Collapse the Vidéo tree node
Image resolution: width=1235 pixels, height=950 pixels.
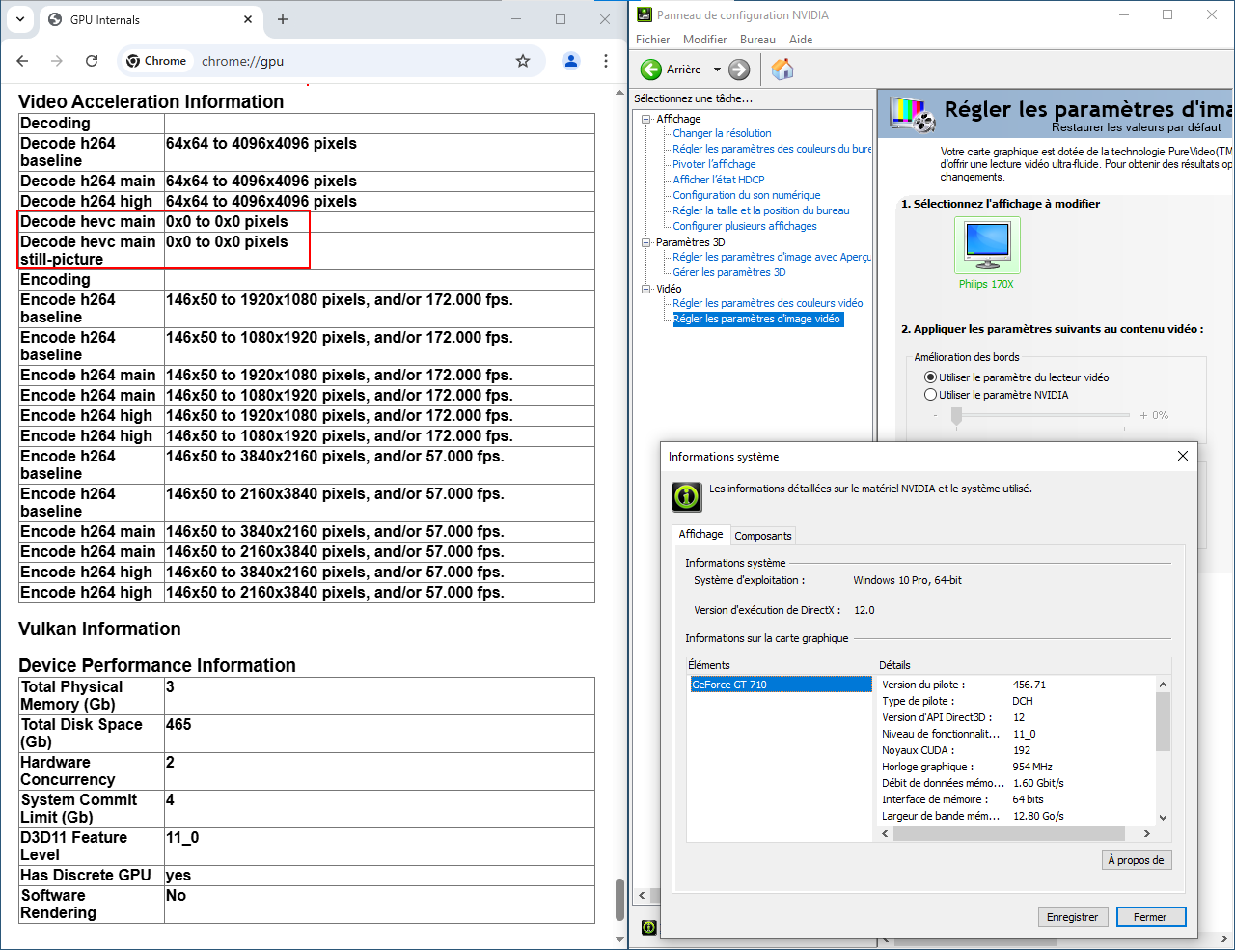coord(646,289)
